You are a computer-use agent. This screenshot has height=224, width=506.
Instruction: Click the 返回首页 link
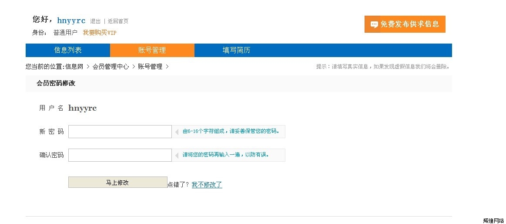(118, 21)
